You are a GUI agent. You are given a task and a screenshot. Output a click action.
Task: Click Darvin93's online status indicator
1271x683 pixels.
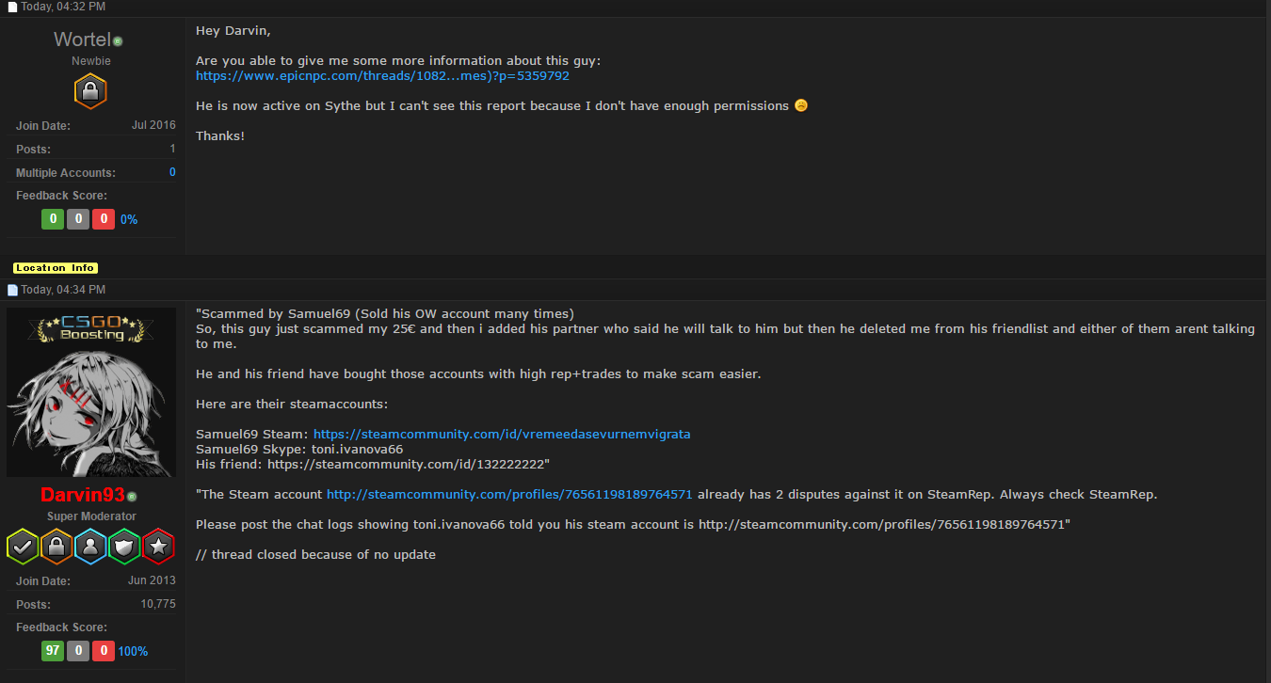click(132, 497)
